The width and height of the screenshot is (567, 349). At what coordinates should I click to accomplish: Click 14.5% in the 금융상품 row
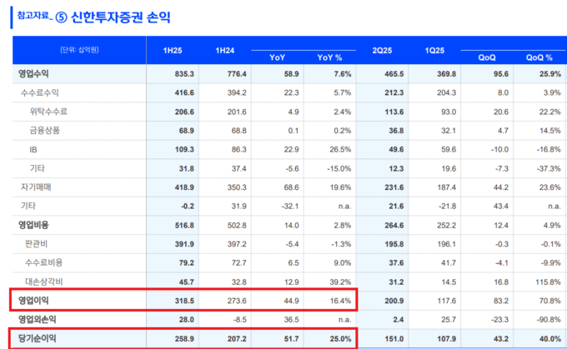click(550, 131)
